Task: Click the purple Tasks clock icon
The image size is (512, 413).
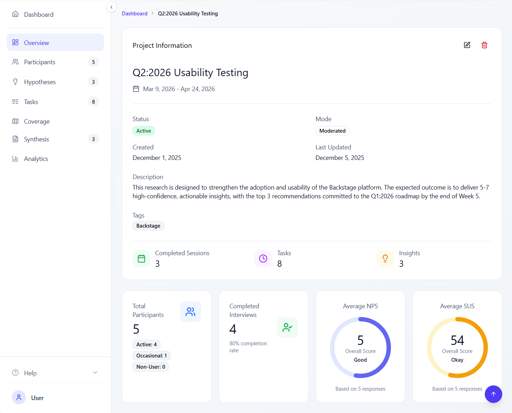Action: pyautogui.click(x=263, y=259)
